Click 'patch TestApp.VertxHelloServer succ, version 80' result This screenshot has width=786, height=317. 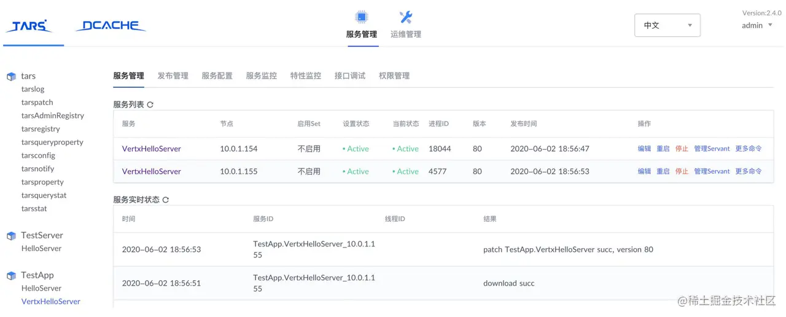point(568,249)
